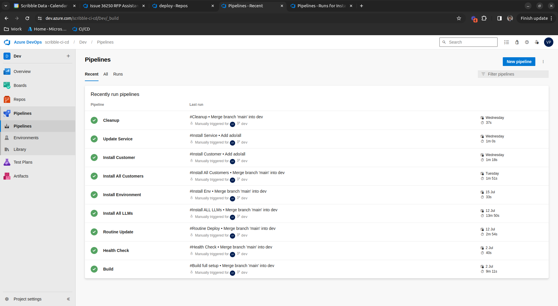Reload the page
Image resolution: width=558 pixels, height=306 pixels.
coord(27,18)
